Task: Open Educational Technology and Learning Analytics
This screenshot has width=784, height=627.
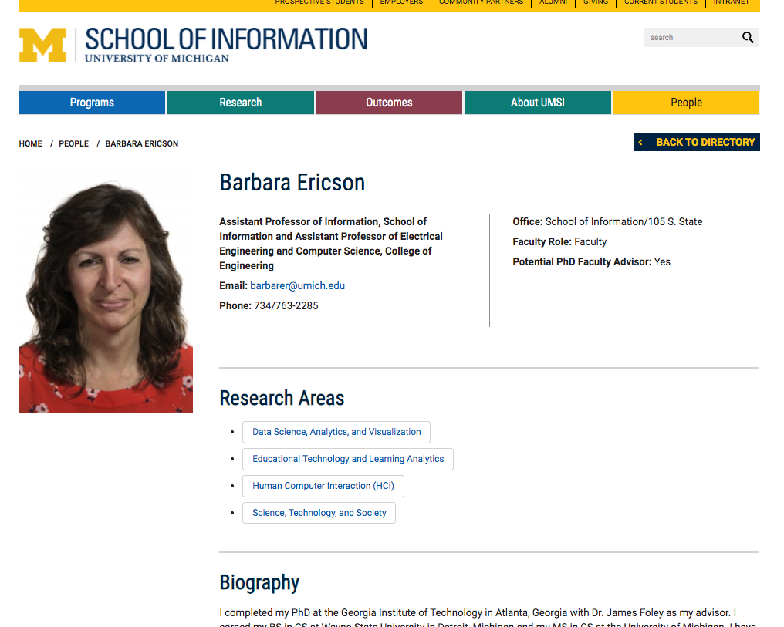Action: (x=348, y=459)
